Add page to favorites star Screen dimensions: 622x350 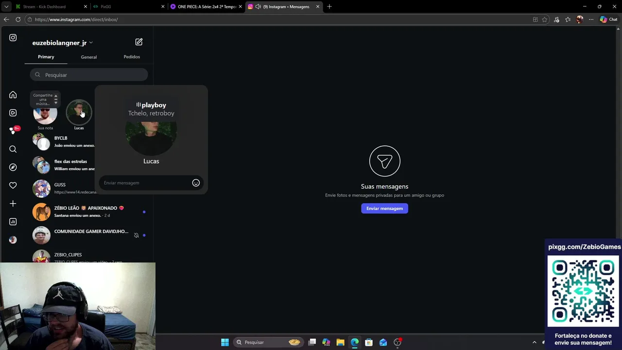(545, 19)
